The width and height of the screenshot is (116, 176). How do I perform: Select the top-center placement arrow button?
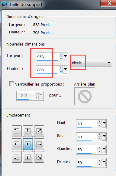point(28,131)
